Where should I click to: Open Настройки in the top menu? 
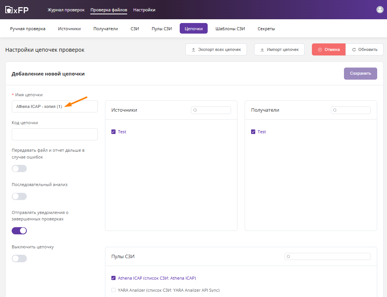click(x=144, y=10)
